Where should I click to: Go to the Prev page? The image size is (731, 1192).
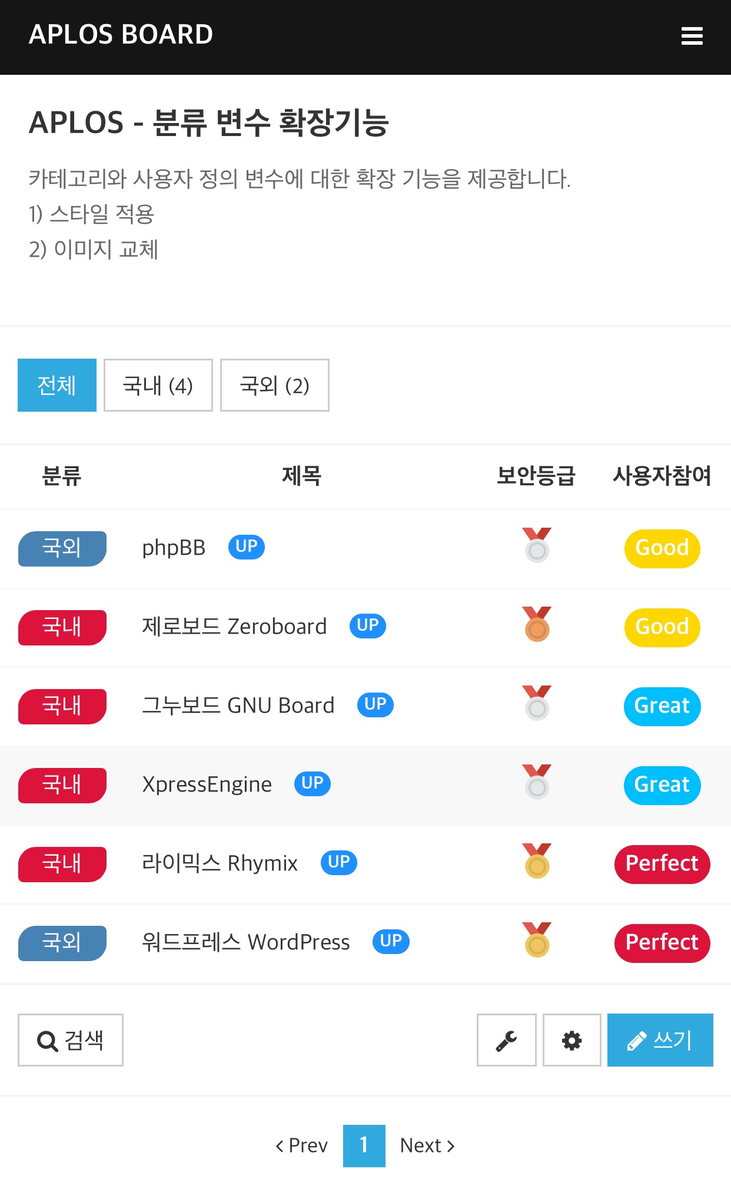click(301, 1145)
